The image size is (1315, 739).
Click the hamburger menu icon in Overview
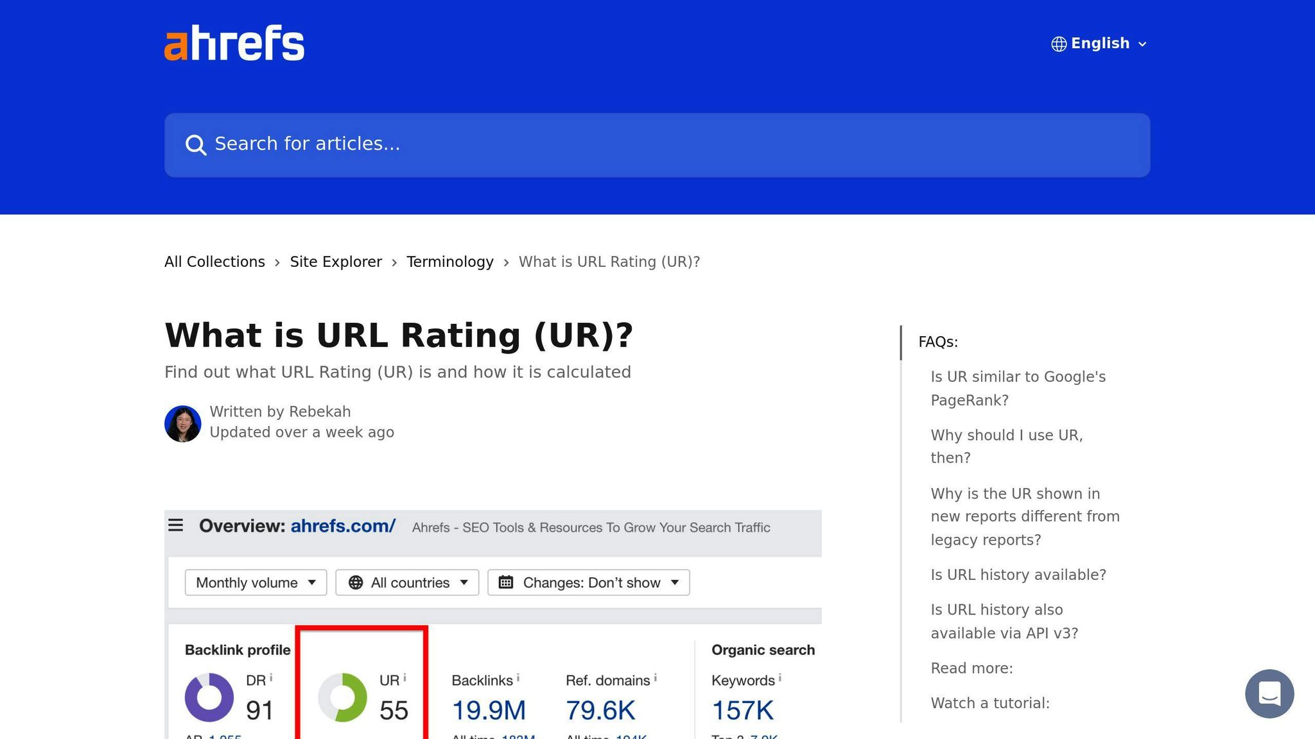[175, 525]
